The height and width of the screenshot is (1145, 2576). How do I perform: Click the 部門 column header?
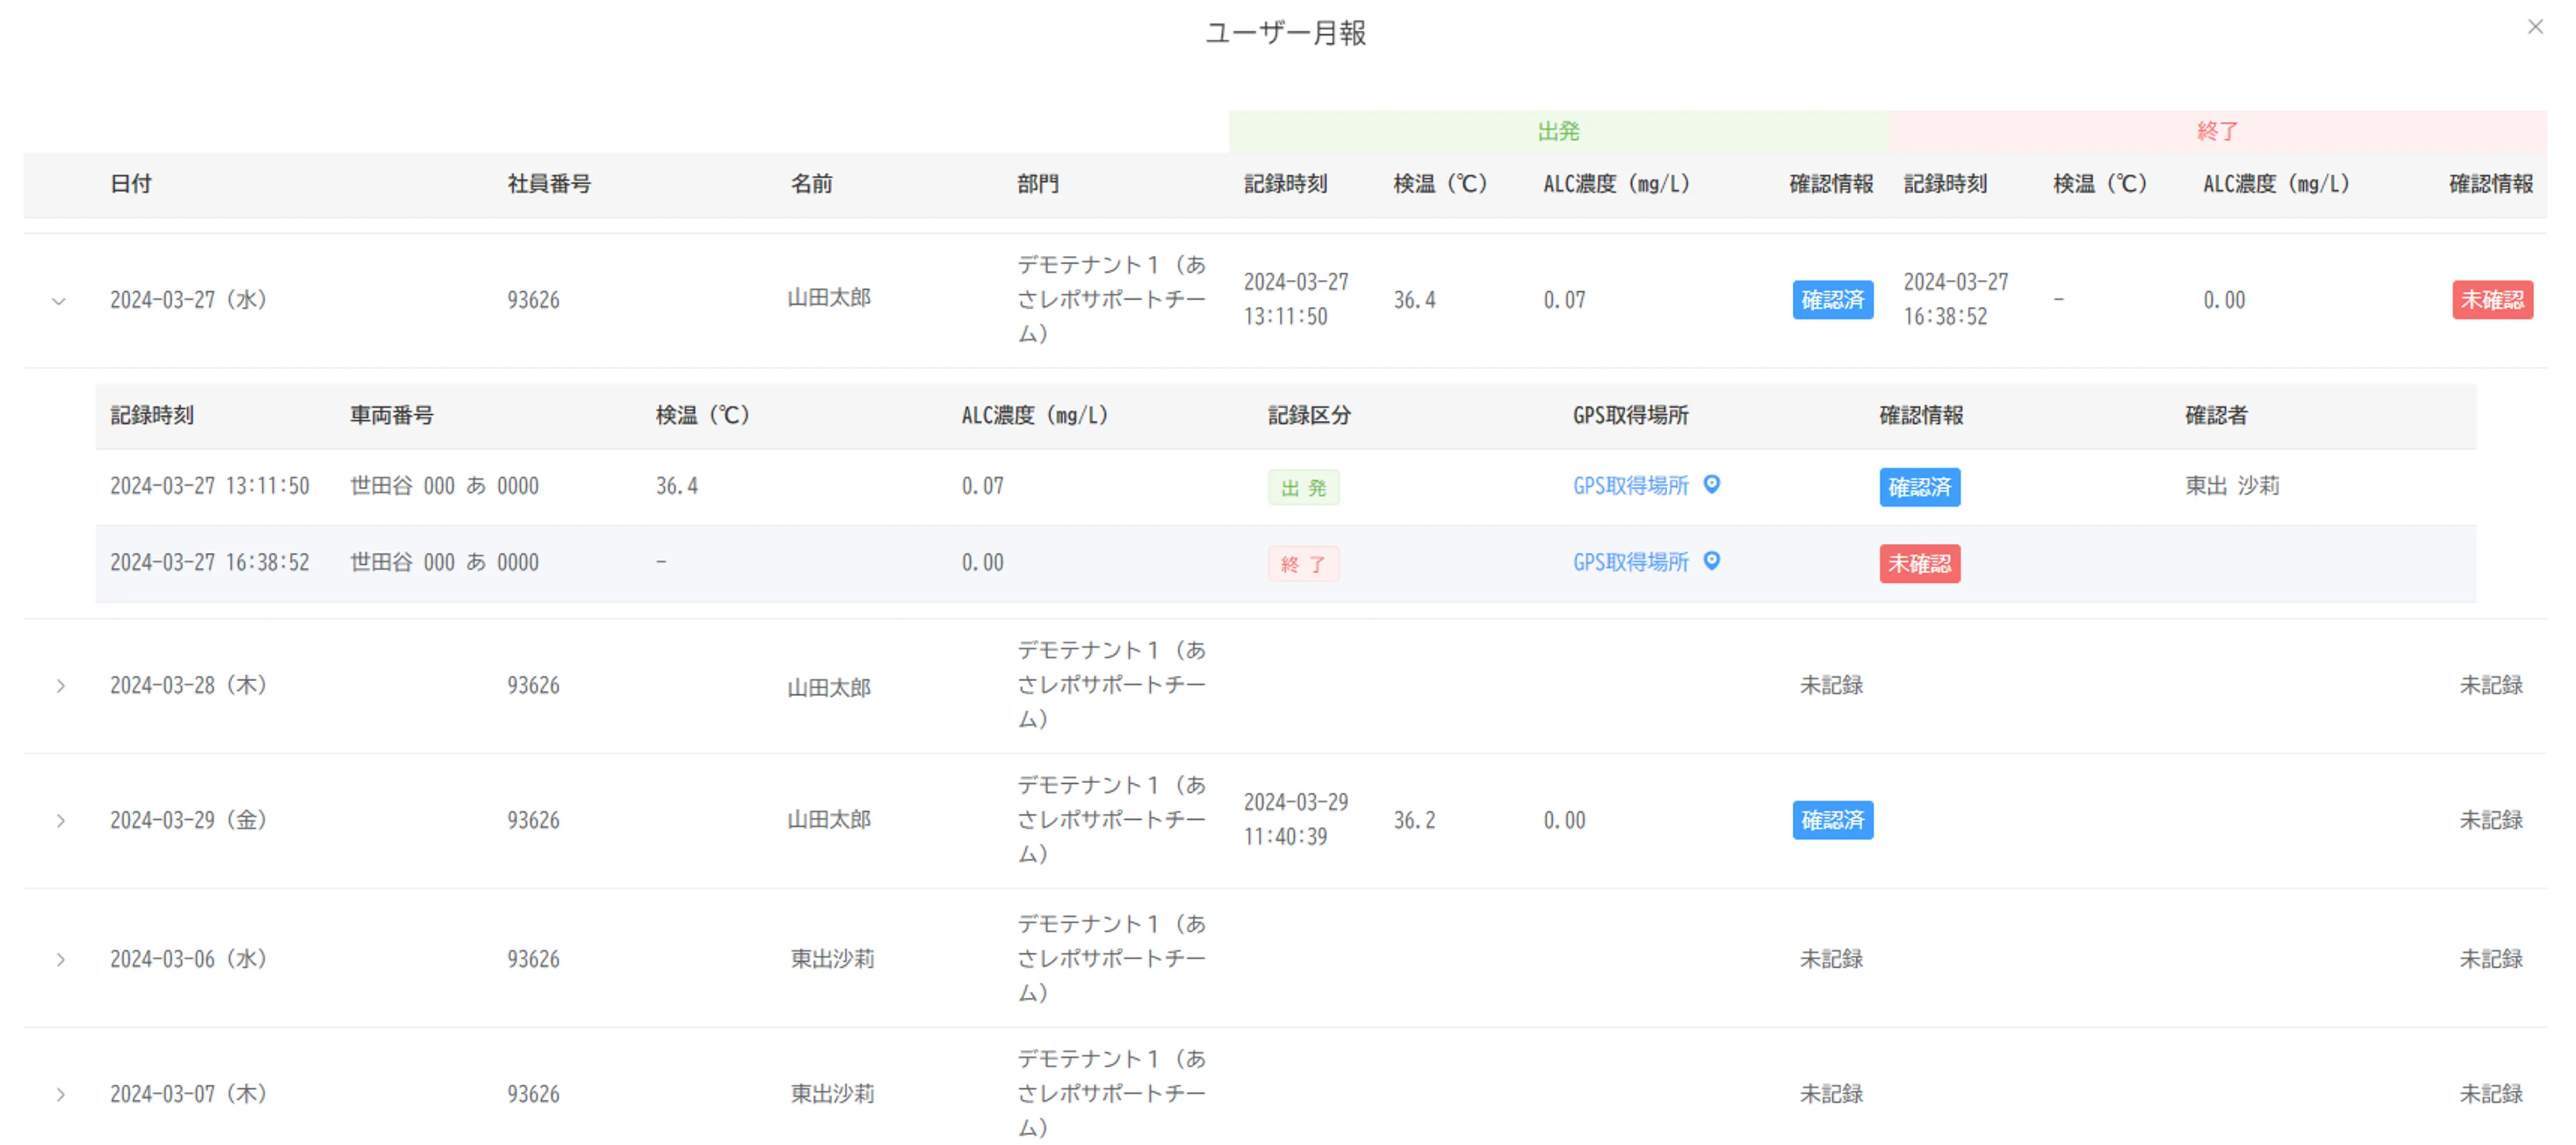(1037, 184)
